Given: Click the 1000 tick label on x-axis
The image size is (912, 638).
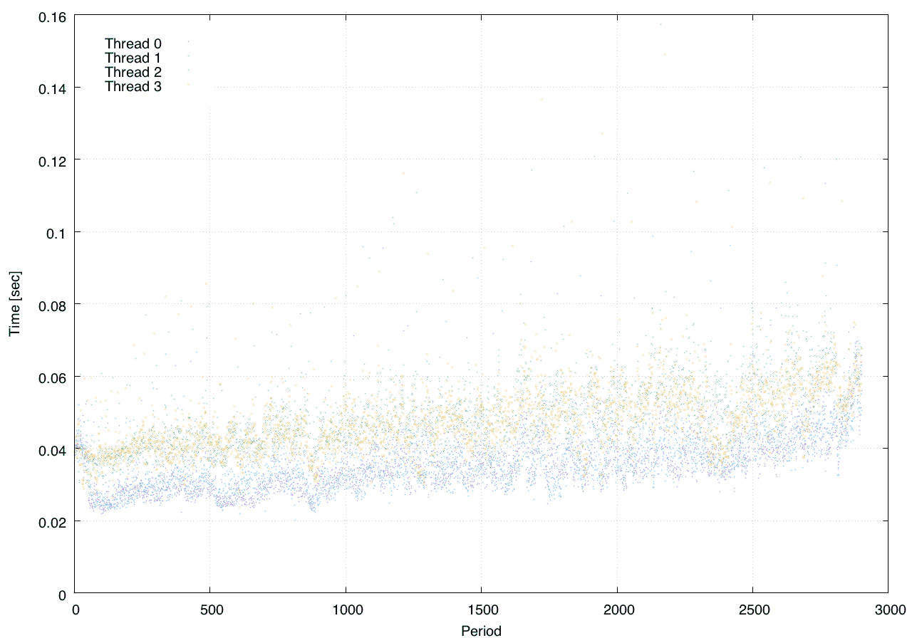Looking at the screenshot, I should (x=346, y=610).
